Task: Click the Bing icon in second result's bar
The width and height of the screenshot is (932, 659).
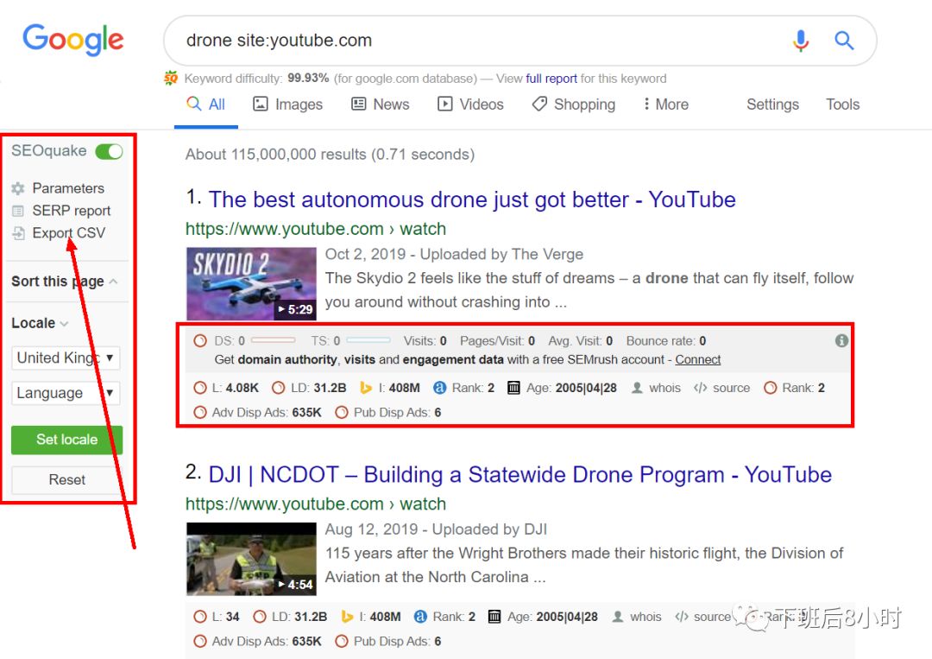Action: click(x=347, y=617)
